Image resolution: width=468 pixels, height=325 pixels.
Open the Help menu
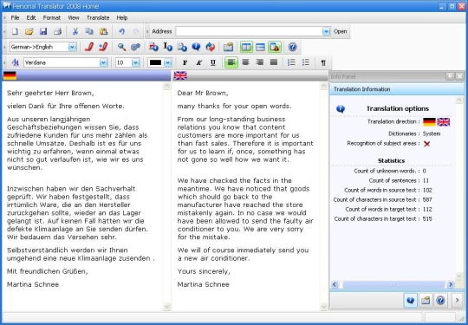click(122, 18)
